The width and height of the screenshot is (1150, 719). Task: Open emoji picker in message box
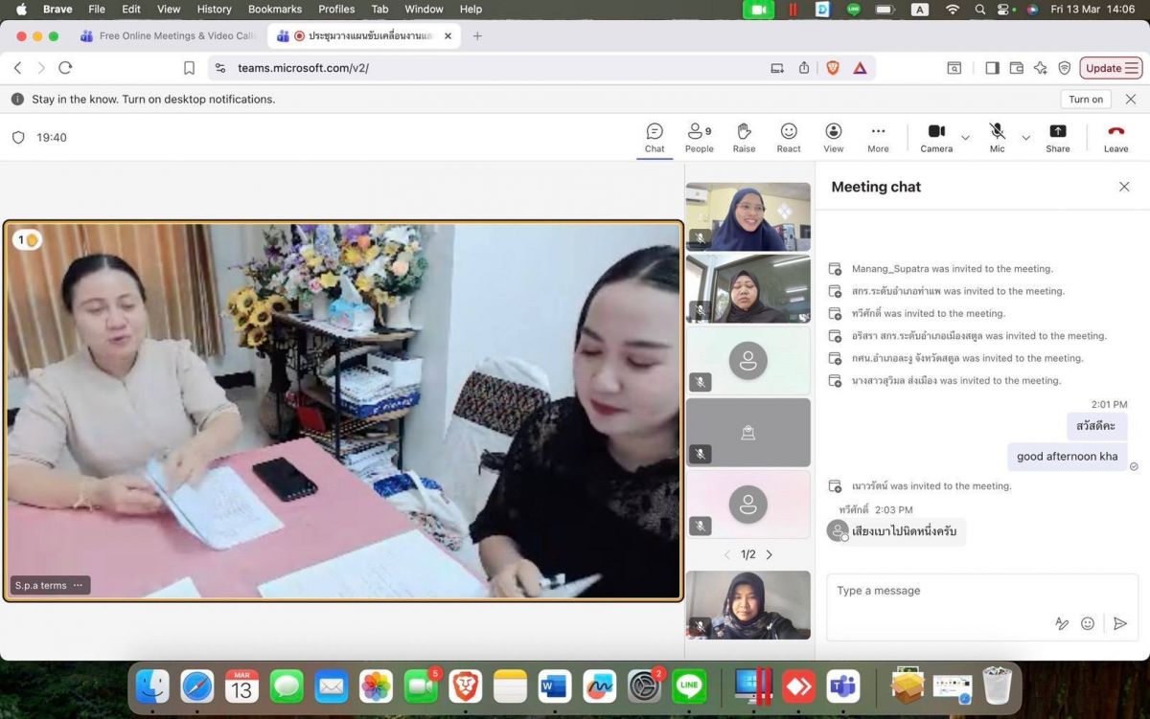[1088, 623]
